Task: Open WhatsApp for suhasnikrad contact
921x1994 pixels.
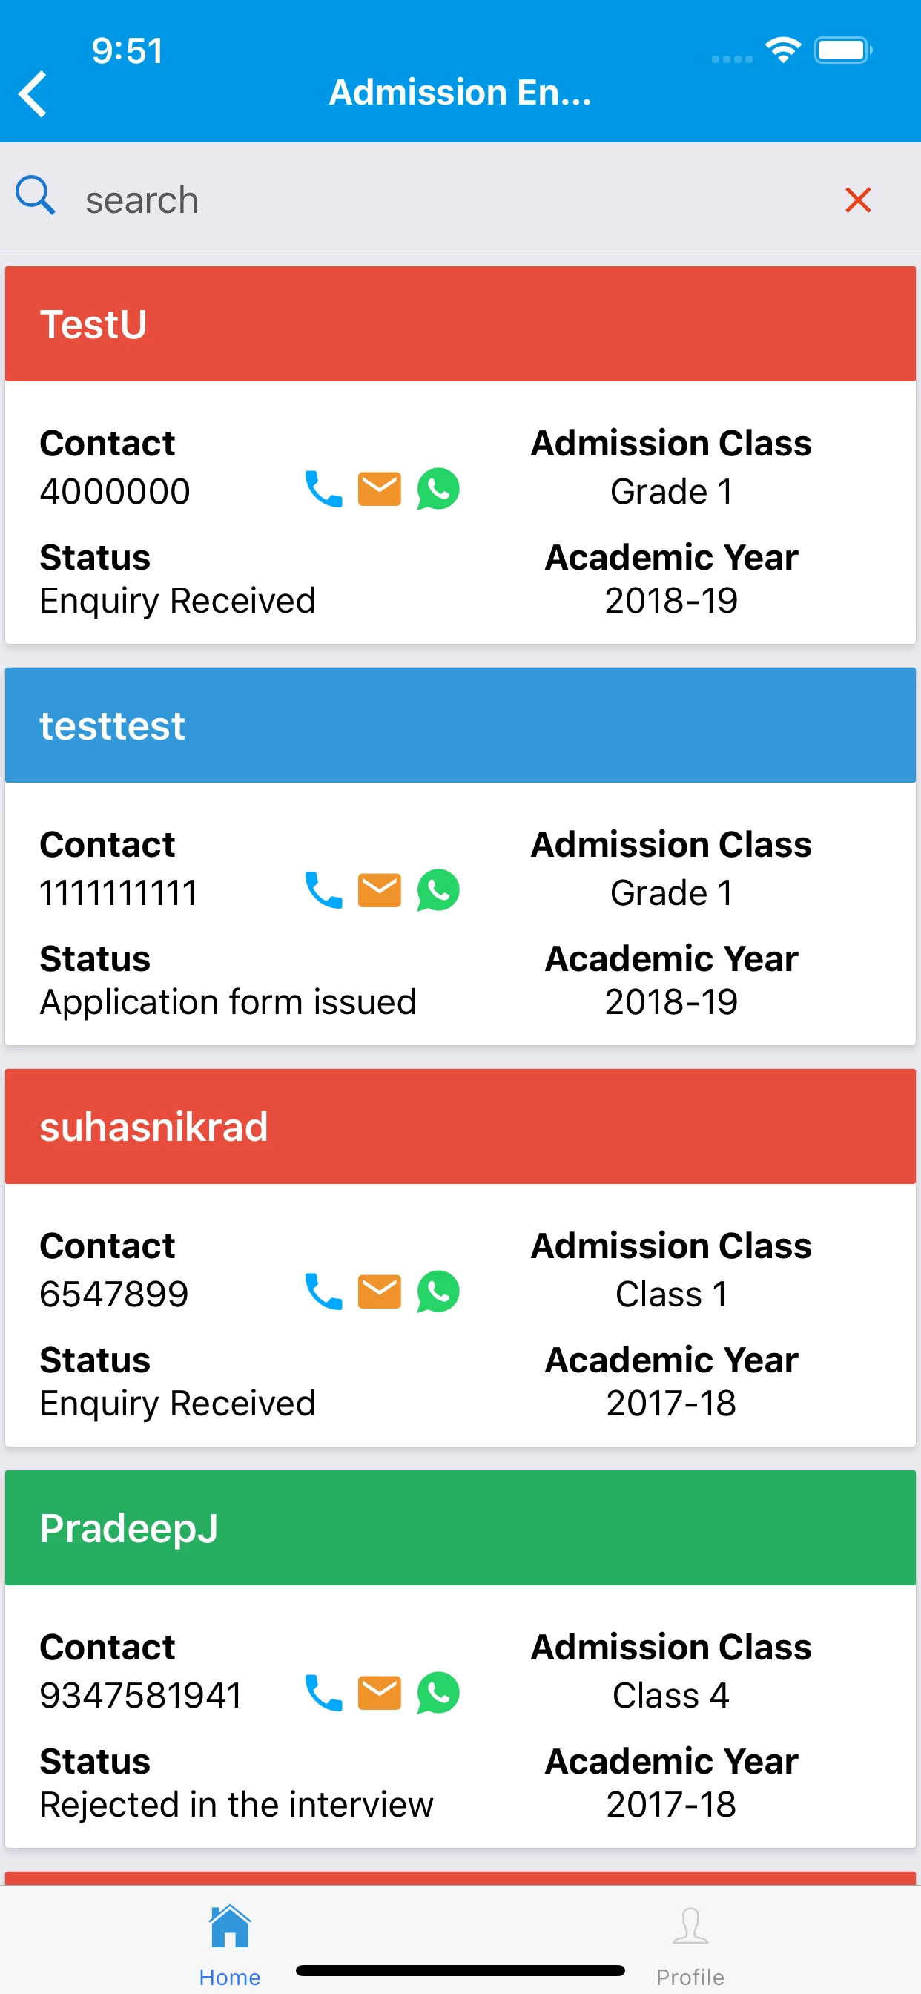Action: (438, 1292)
